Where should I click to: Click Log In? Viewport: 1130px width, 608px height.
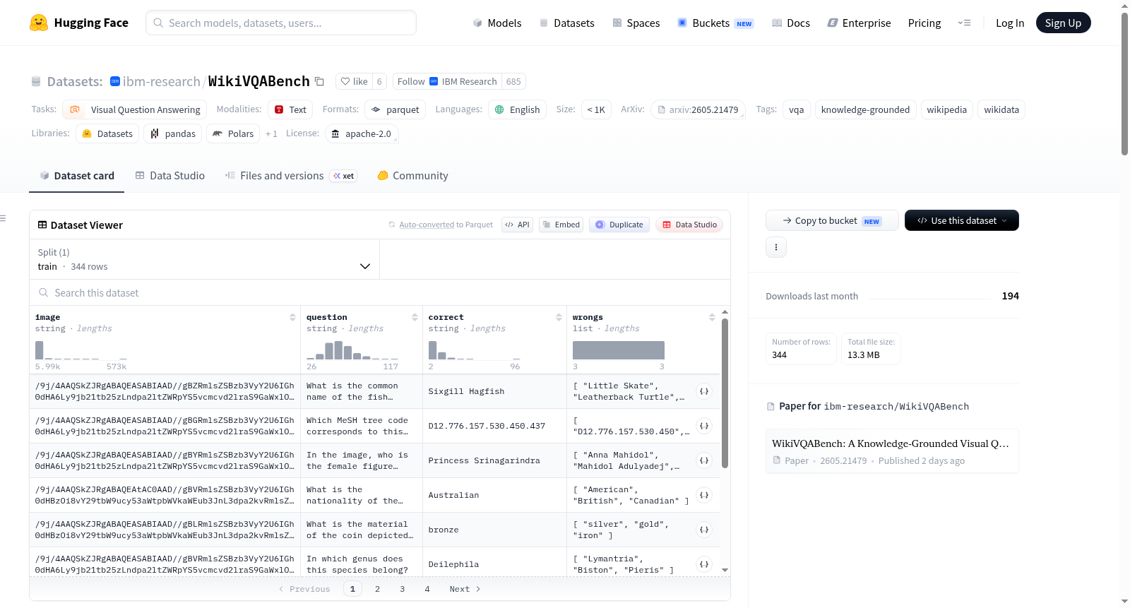[1010, 23]
